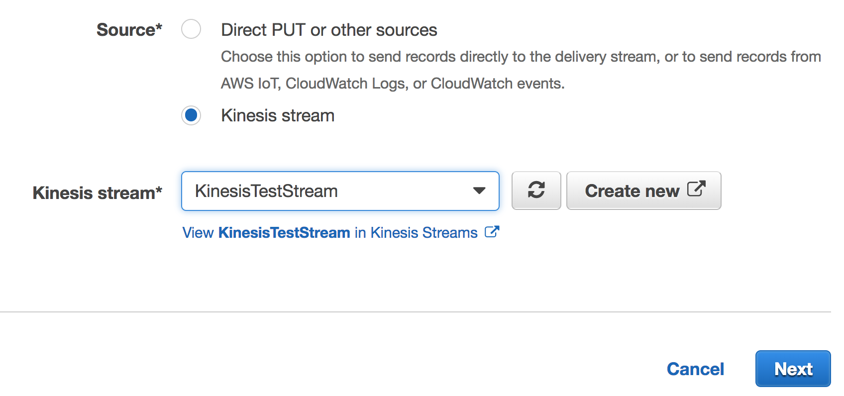This screenshot has width=844, height=396.
Task: Click the KinesisTestStream value in combo box
Action: point(266,191)
